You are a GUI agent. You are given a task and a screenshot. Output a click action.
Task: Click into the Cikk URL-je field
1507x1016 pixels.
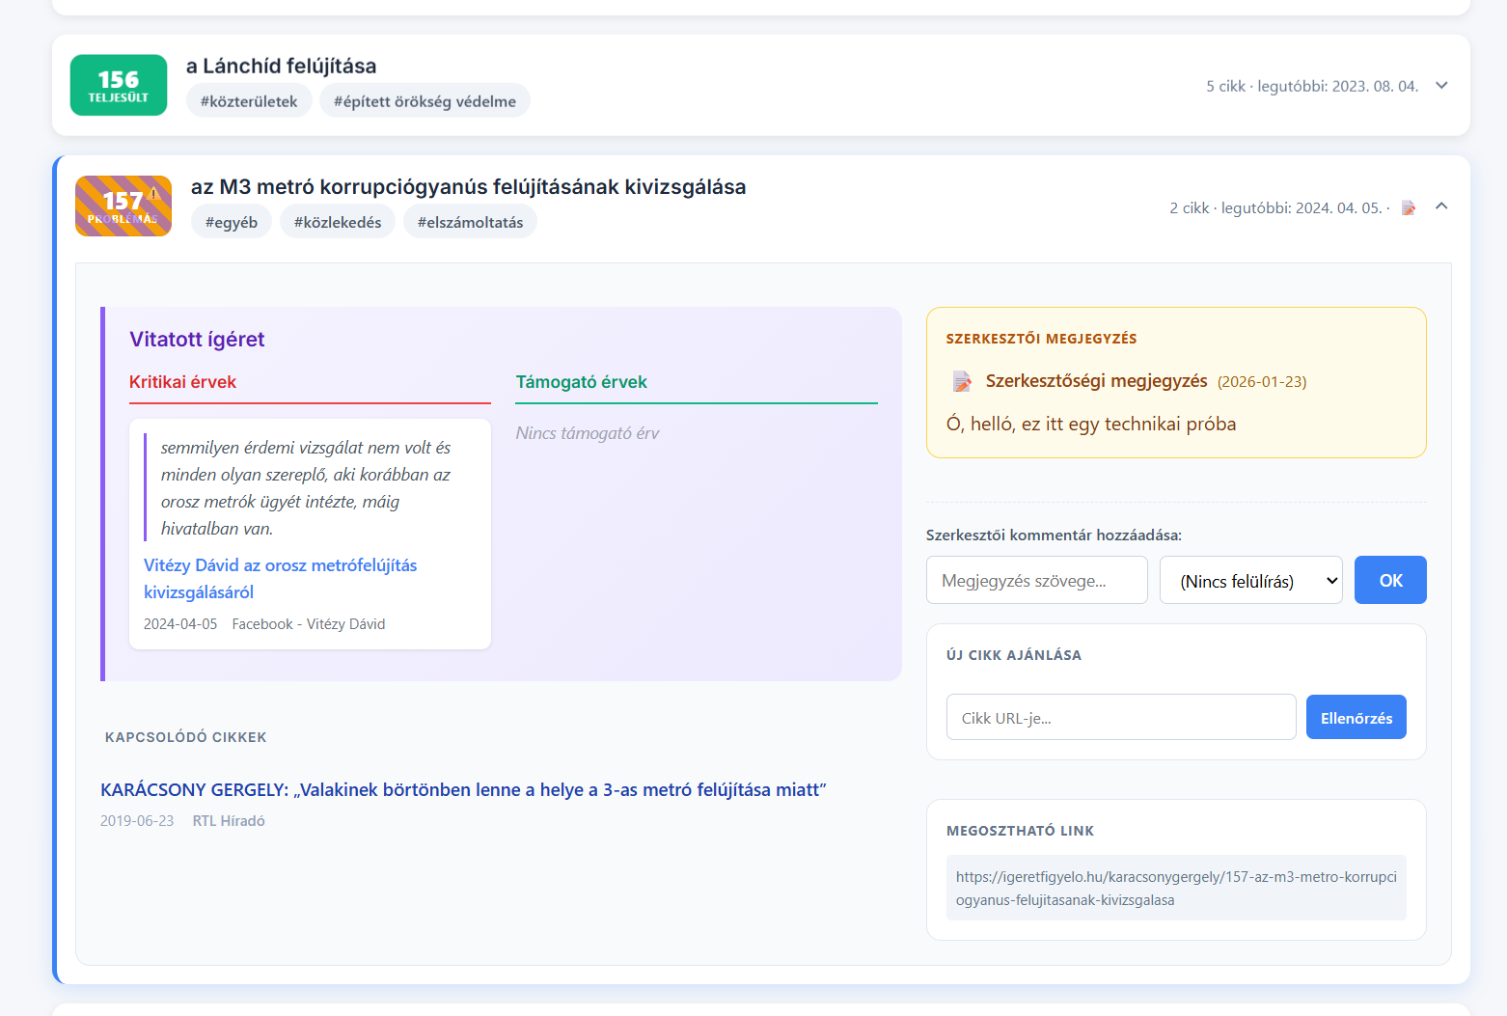(x=1121, y=717)
